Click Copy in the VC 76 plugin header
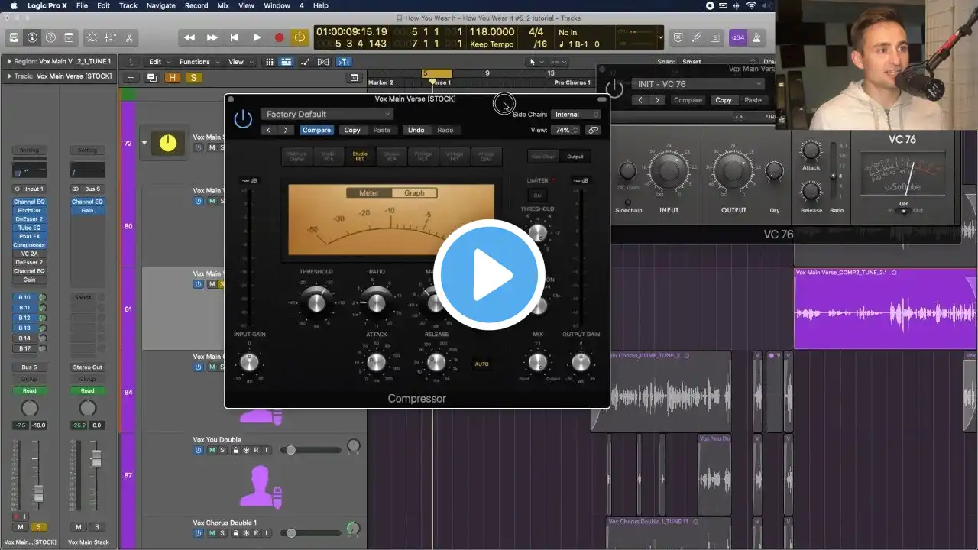978x550 pixels. tap(723, 100)
